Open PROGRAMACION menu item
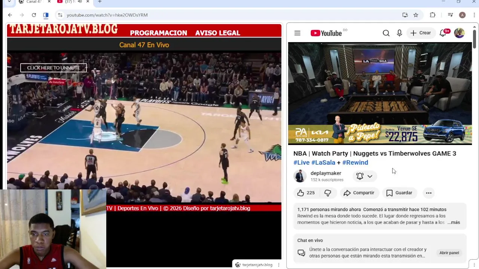 (158, 33)
